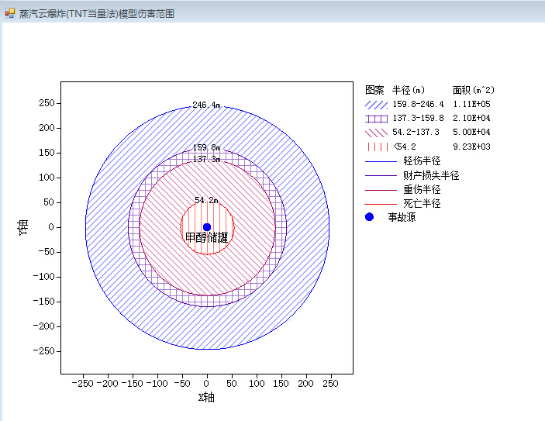The image size is (545, 421).
Task: Click the 137.3m radius label
Action: click(x=206, y=159)
